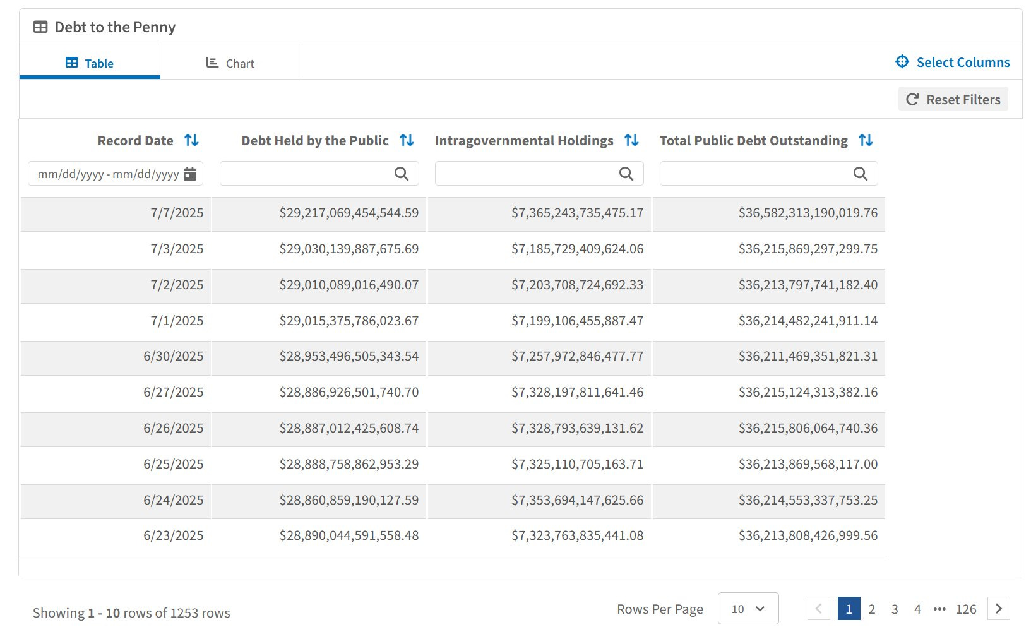Screen dimensions: 1031x639
Task: Focus Total Public Debt Outstanding filter field
Action: (769, 174)
